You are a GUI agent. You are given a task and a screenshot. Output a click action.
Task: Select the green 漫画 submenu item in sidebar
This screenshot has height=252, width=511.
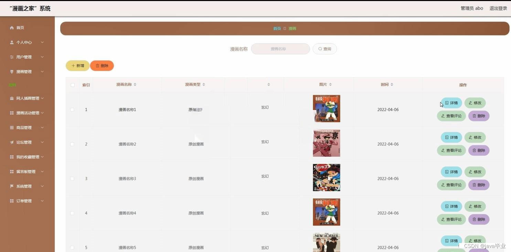(x=12, y=85)
